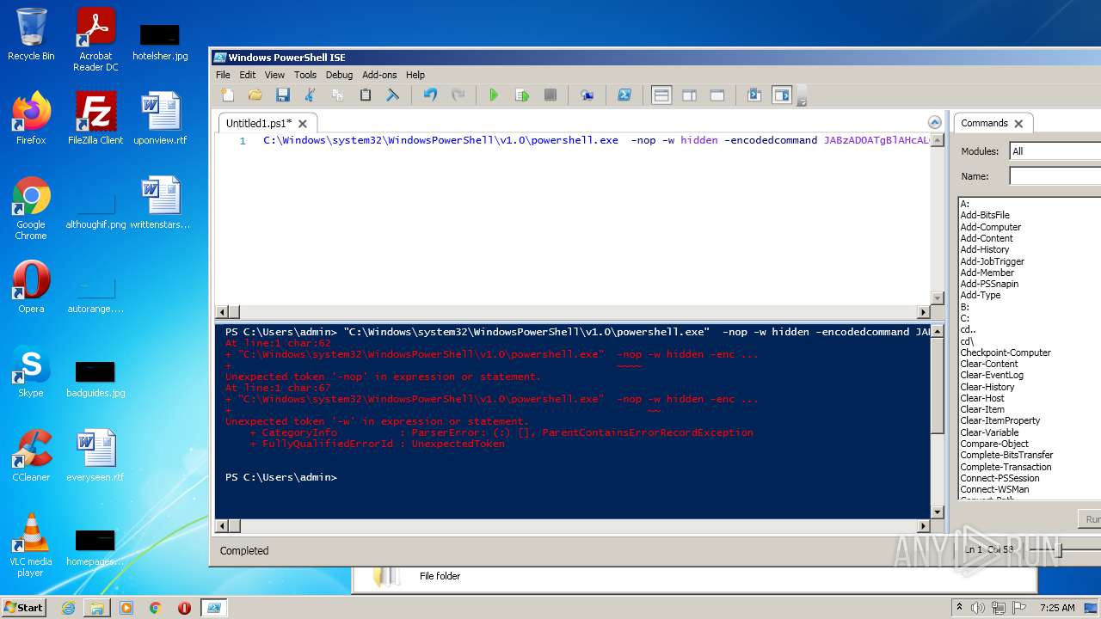The height and width of the screenshot is (619, 1101).
Task: Open new remote PowerShell tab icon
Action: click(587, 95)
